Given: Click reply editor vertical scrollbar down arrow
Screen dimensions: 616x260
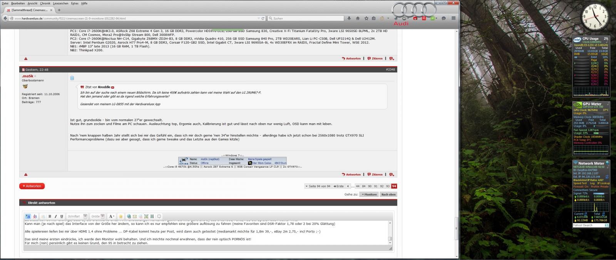Looking at the screenshot, I should 390,242.
